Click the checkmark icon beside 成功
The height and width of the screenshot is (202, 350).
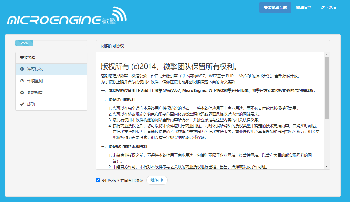tap(22, 104)
